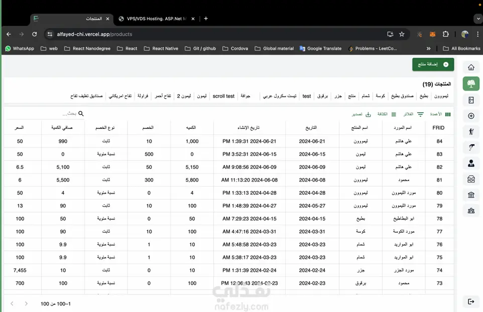The width and height of the screenshot is (483, 312).
Task: Select the green tree products icon
Action: click(471, 84)
